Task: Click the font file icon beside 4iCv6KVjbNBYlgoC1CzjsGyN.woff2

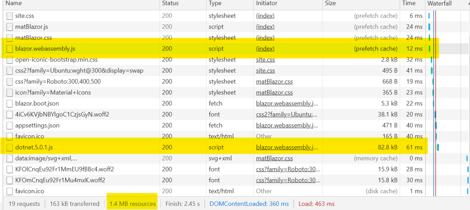Action: pos(10,115)
